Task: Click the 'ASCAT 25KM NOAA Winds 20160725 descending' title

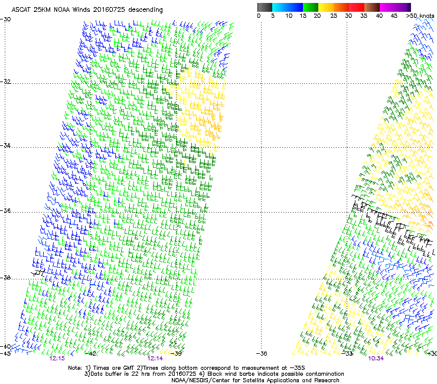Action: click(x=87, y=10)
